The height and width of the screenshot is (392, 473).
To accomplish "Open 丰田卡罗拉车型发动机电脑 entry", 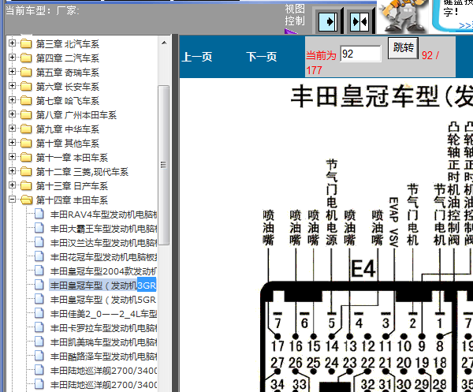I will [x=103, y=328].
